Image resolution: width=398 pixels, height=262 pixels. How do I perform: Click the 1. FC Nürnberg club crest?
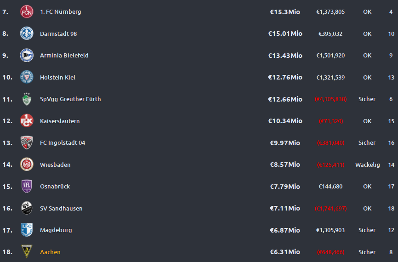coord(27,11)
